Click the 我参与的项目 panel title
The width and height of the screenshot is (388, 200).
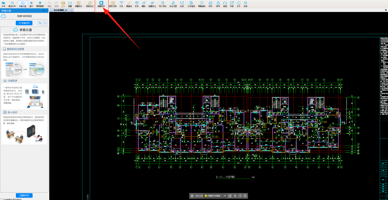24,16
